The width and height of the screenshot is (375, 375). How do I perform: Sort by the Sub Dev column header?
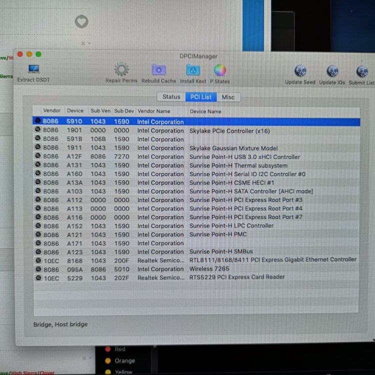point(124,111)
